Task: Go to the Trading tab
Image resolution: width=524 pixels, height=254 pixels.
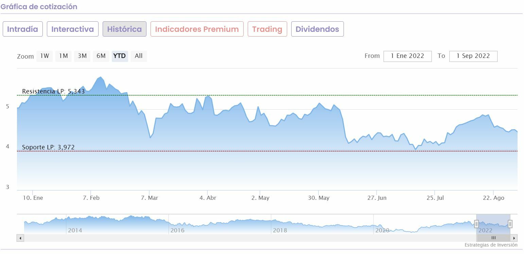Action: (x=267, y=29)
